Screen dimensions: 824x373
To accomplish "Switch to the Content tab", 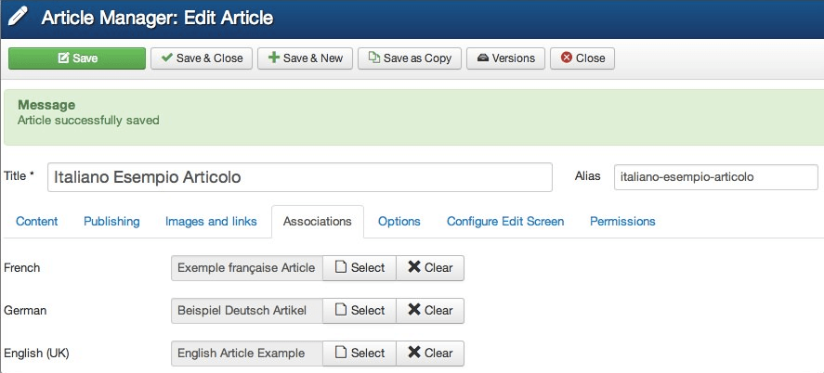I will click(x=37, y=222).
